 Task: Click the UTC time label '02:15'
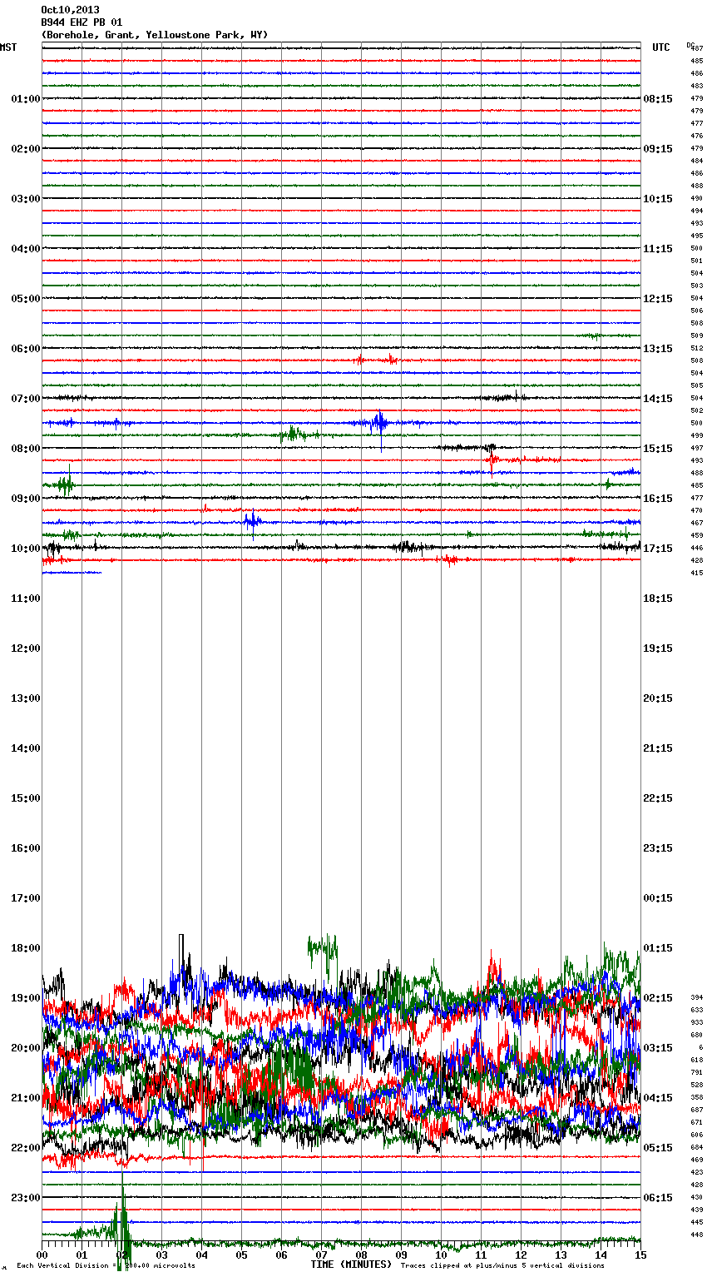pos(658,998)
